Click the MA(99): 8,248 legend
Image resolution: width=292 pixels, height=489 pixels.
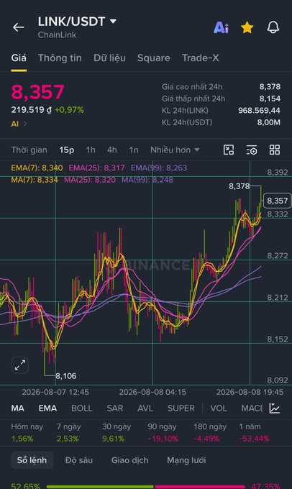(147, 180)
